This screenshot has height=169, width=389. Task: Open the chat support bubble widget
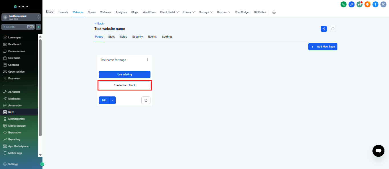point(378,151)
